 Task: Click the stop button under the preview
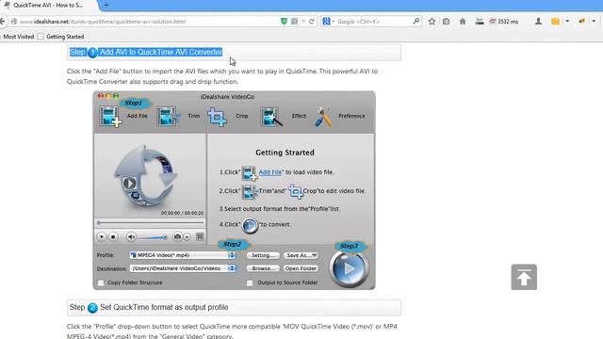[113, 236]
